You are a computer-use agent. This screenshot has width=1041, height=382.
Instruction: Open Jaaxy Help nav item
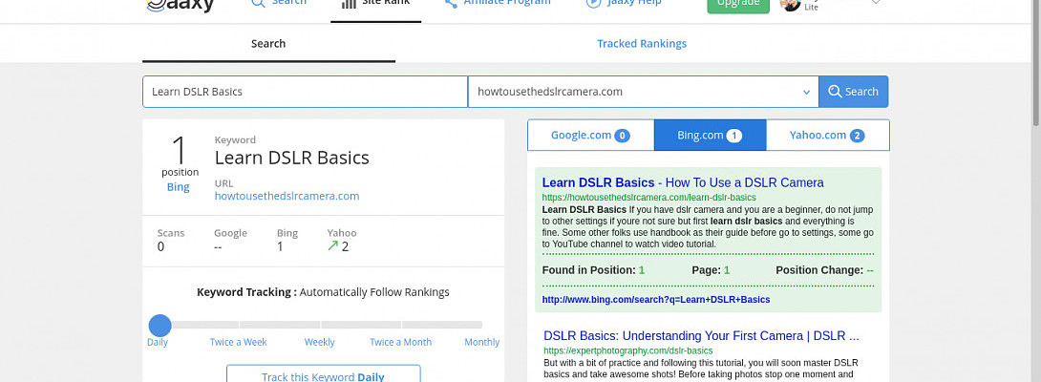624,3
